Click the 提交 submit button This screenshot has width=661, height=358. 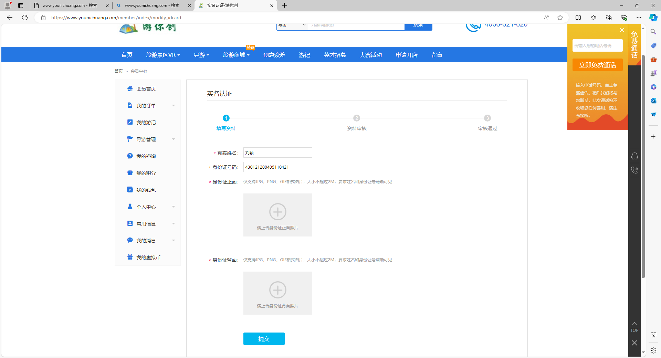coord(264,339)
